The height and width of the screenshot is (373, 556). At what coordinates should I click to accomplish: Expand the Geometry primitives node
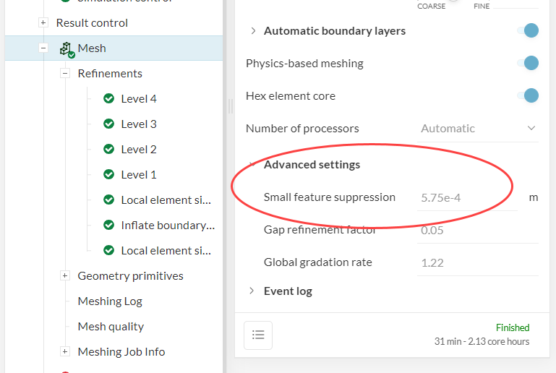tap(65, 276)
